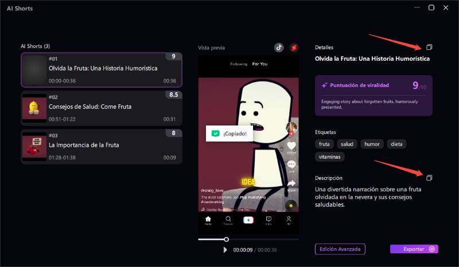Screen dimensions: 459x267
Task: Click the Exportar button
Action: (414, 249)
